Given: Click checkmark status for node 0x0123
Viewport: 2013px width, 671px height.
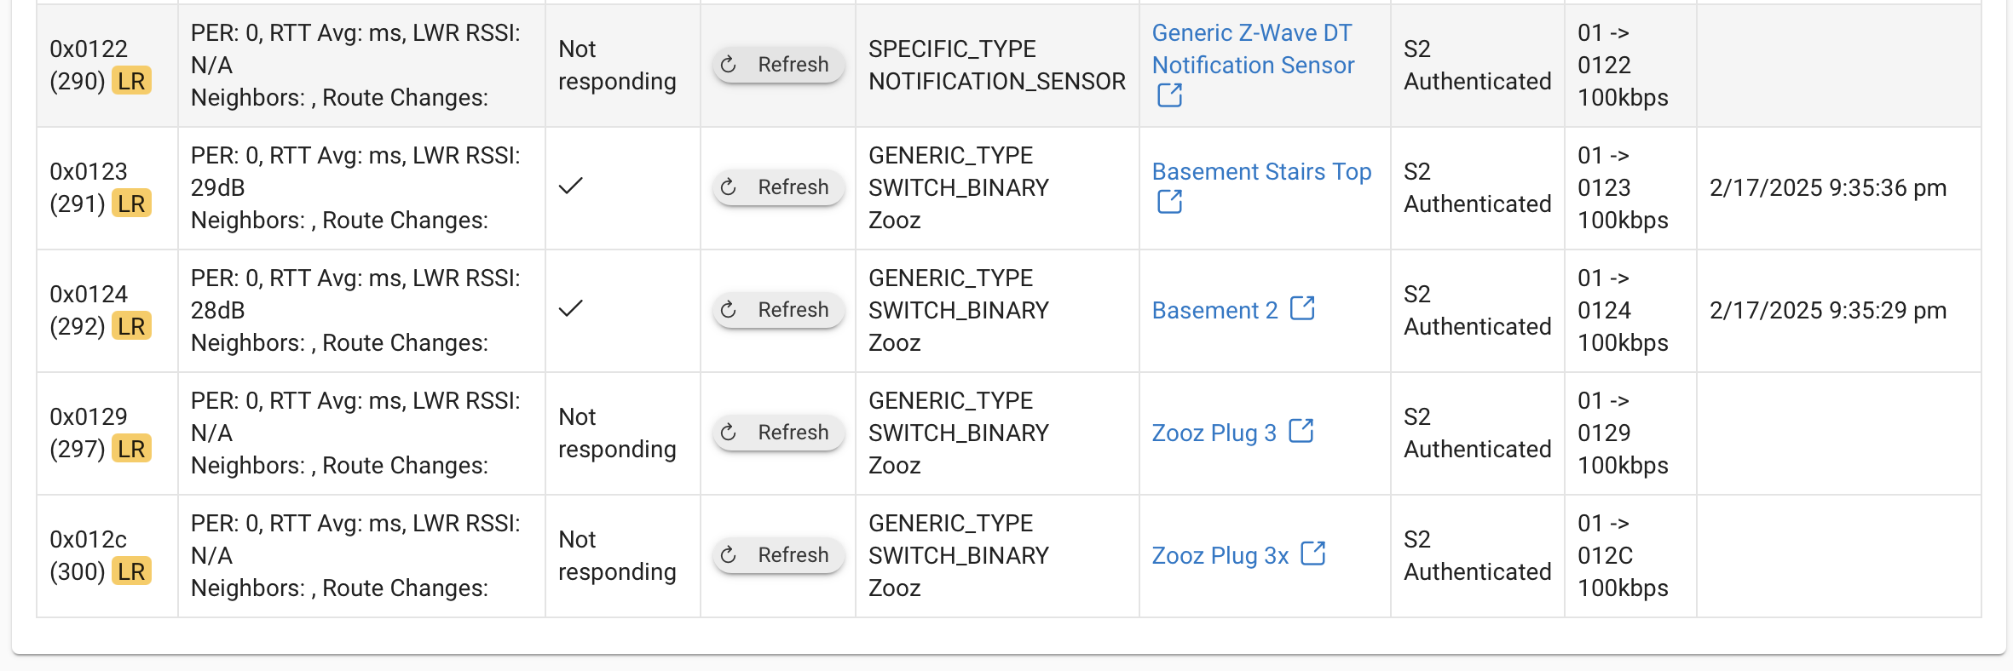Looking at the screenshot, I should 570,186.
